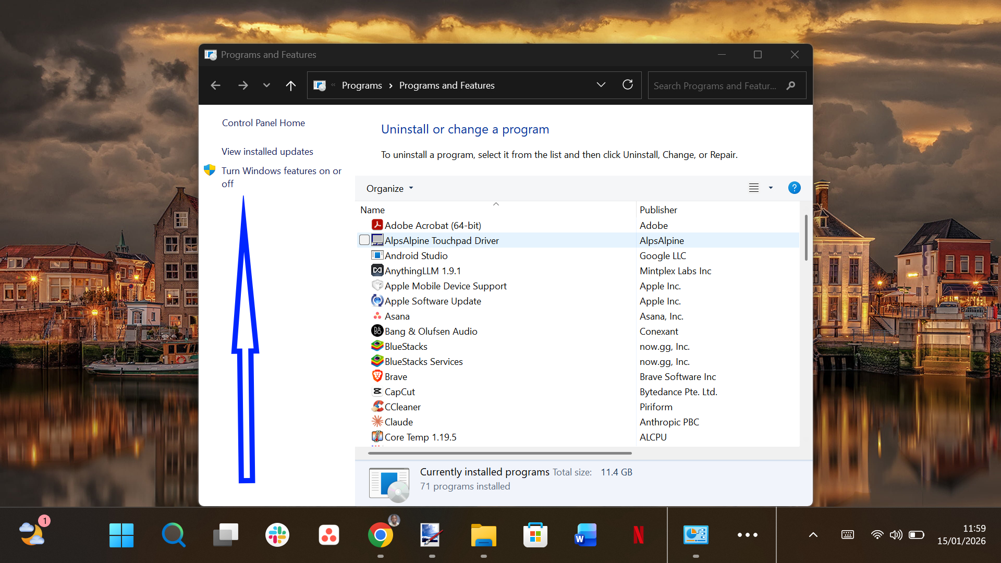Open the recent locations chevron beside navigation arrows
The image size is (1001, 563).
[266, 85]
